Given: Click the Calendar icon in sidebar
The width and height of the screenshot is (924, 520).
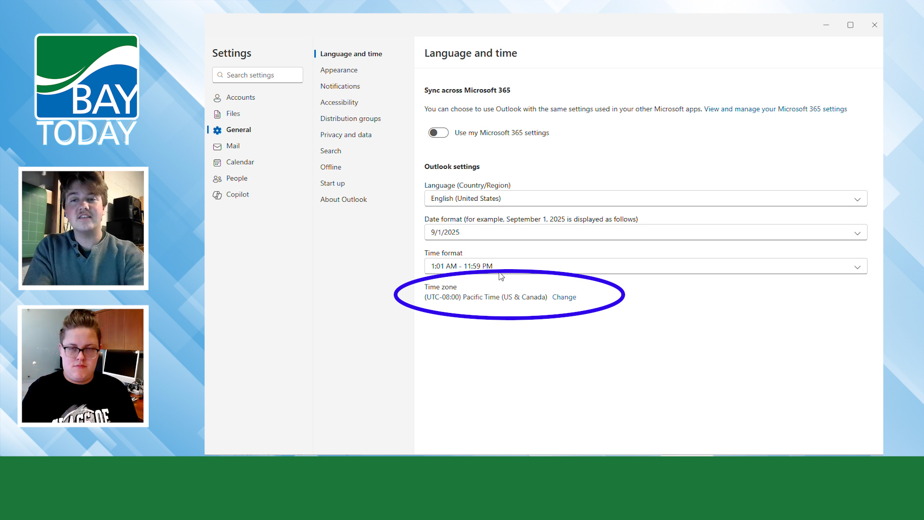Looking at the screenshot, I should [217, 163].
